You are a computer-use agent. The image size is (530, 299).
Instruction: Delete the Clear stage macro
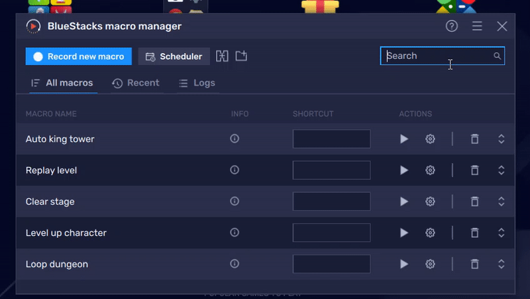point(474,202)
